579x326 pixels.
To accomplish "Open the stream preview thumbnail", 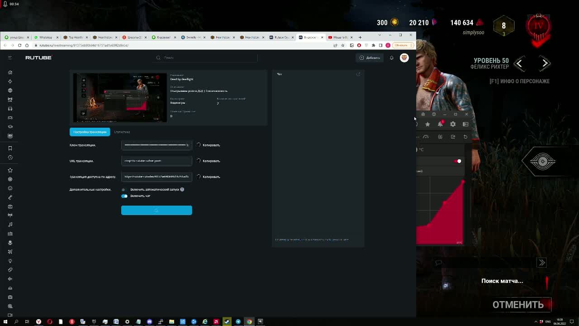I will (x=120, y=97).
